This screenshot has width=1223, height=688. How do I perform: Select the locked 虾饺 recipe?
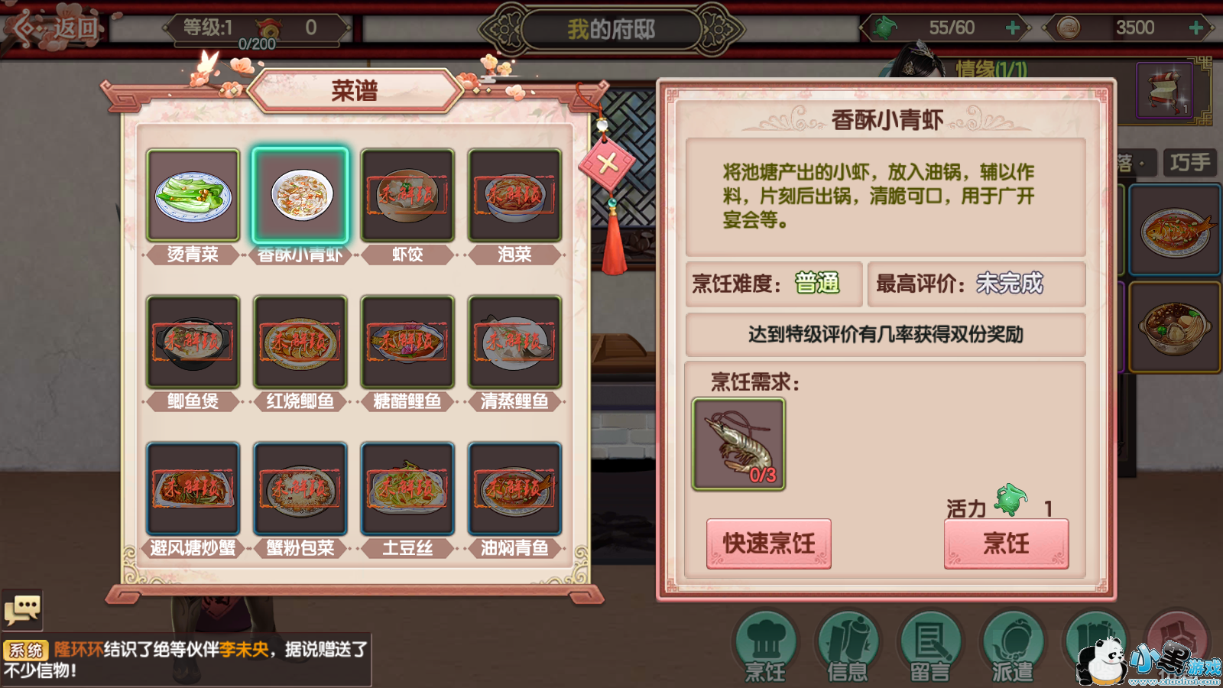tap(407, 196)
